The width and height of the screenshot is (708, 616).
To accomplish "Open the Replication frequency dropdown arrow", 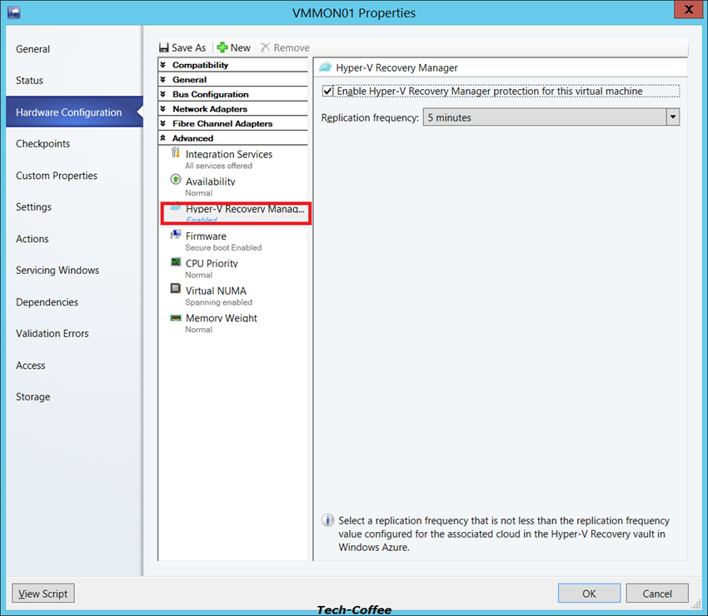I will pos(673,117).
